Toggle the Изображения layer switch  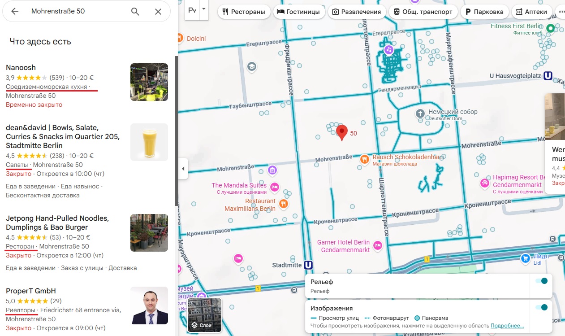click(542, 307)
